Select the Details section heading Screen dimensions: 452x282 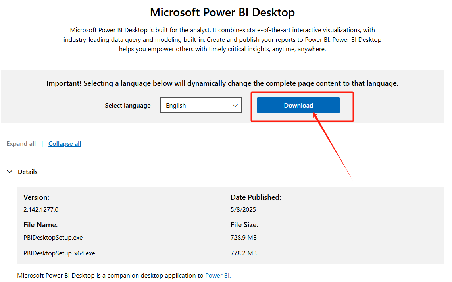click(28, 172)
